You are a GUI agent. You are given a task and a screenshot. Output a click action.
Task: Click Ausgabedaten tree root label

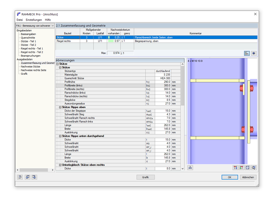click(25, 59)
